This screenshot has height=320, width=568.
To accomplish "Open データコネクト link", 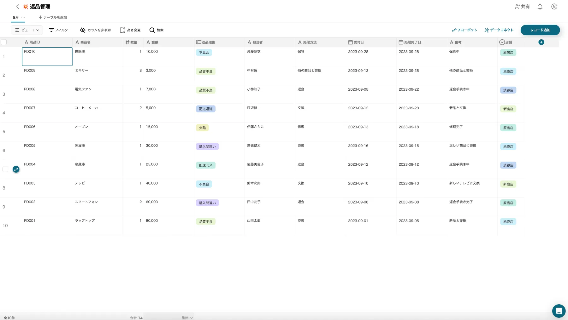I will 499,30.
